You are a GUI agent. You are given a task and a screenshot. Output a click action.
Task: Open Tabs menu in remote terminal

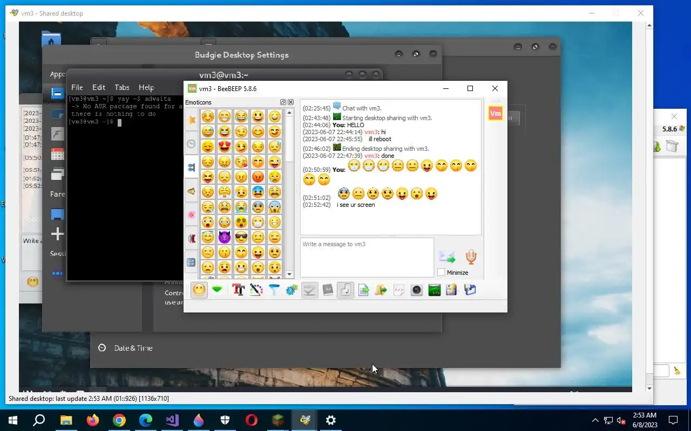tap(122, 87)
